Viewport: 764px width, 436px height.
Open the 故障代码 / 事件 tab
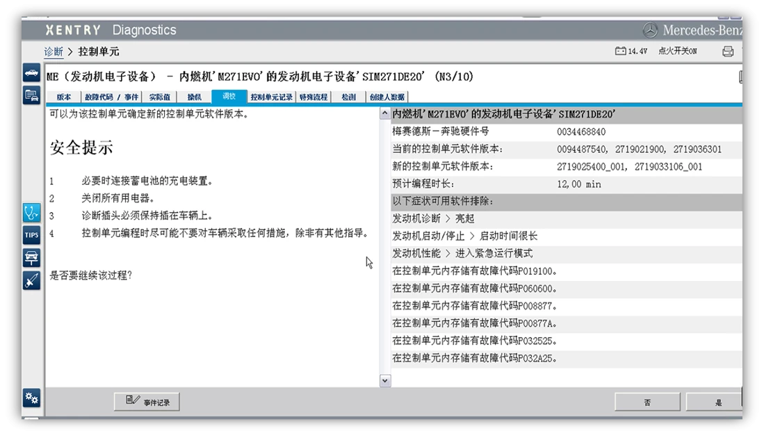click(112, 97)
